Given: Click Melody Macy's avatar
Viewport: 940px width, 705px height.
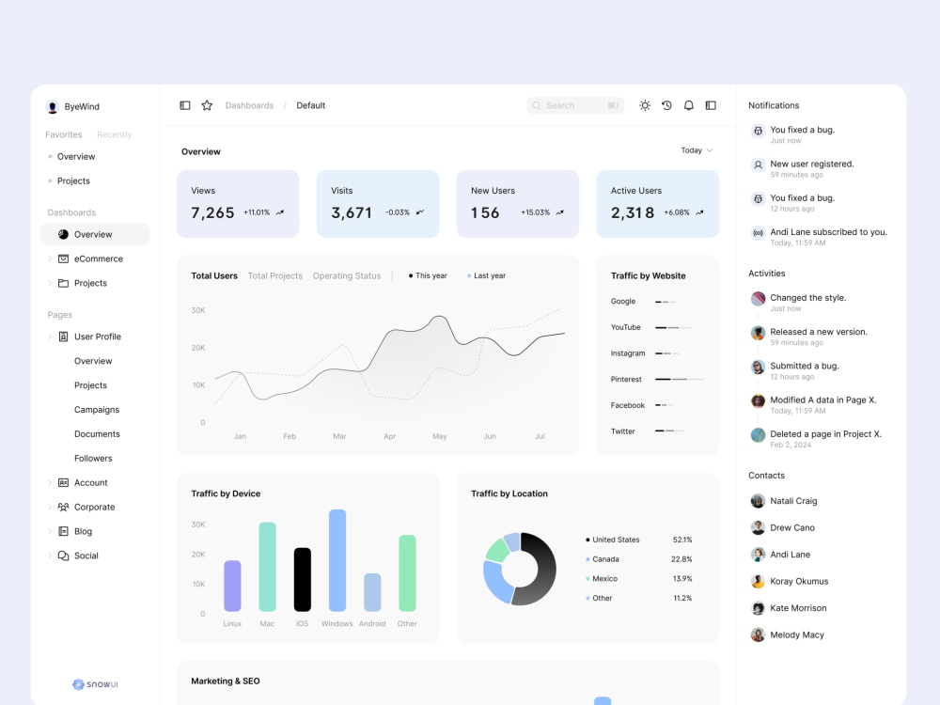Looking at the screenshot, I should (758, 634).
